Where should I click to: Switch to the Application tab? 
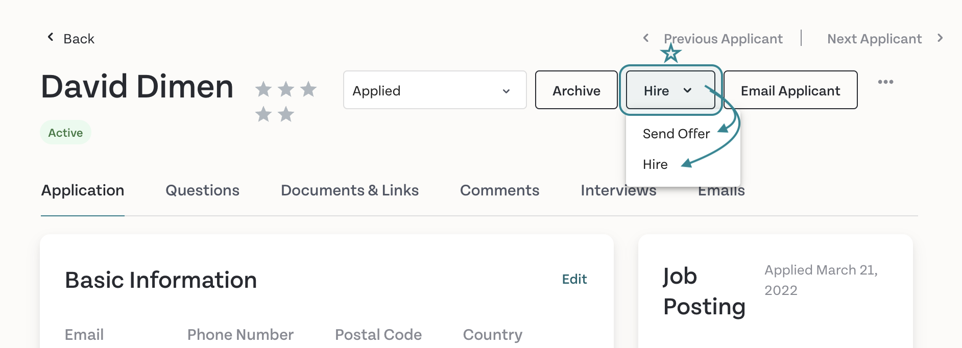(x=83, y=190)
